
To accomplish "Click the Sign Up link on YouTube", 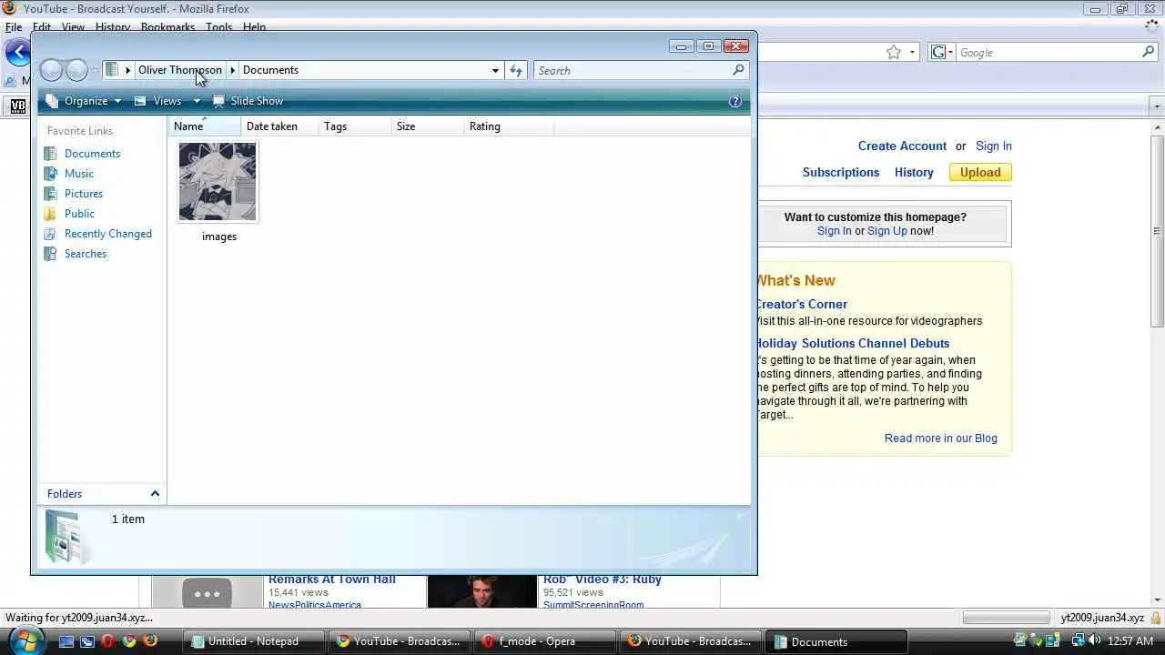I will coord(887,231).
